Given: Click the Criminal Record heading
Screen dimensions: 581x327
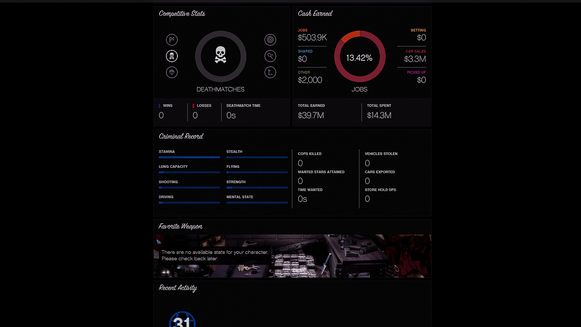Looking at the screenshot, I should pos(181,136).
